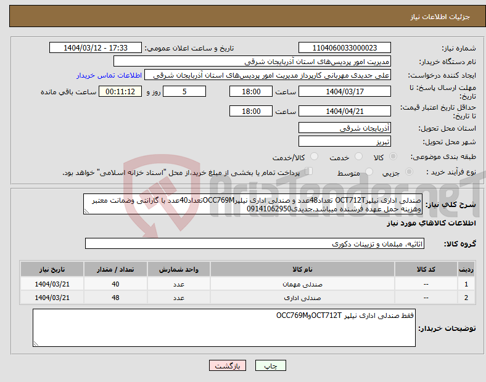
Task: Click the نام کالا column header
Action: [x=302, y=269]
